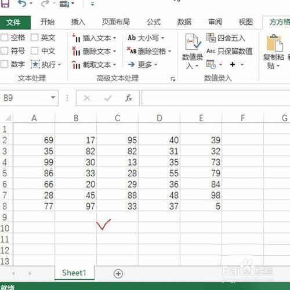290x290 pixels.
Task: Click the Save icon in quick access toolbar
Action: [5, 3]
